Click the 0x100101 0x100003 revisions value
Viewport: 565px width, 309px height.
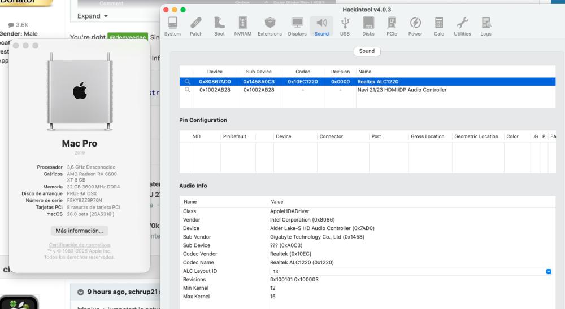(x=294, y=280)
